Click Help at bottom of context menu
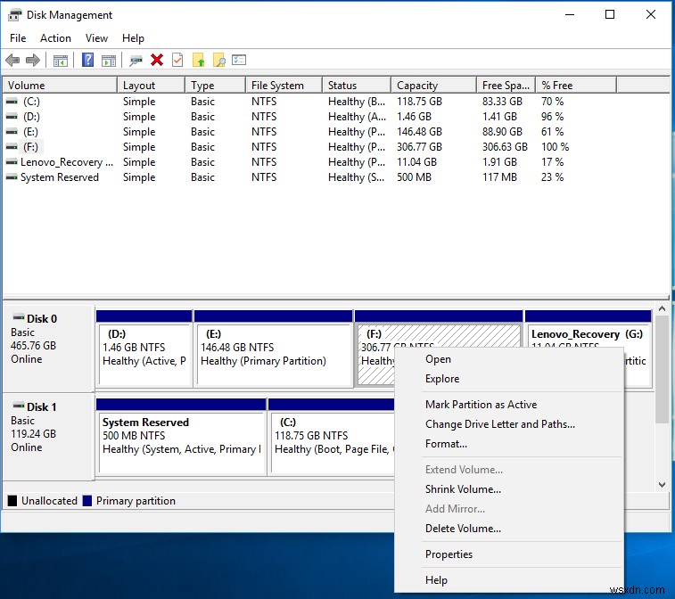 pos(436,580)
